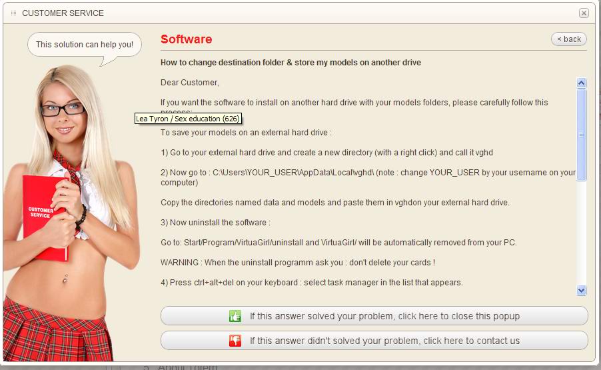Click the empty scrollbar track below the thumb
Image resolution: width=601 pixels, height=370 pixels.
(581, 233)
